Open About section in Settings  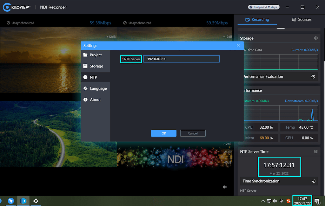[x=95, y=100]
